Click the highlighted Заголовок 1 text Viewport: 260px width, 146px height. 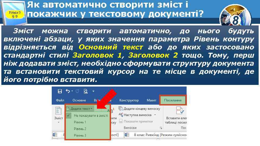[x=97, y=55]
